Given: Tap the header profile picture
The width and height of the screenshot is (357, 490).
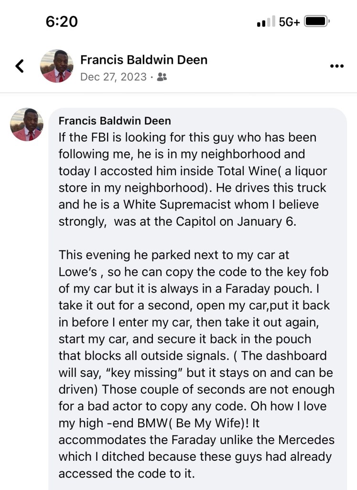Looking at the screenshot, I should pyautogui.click(x=56, y=66).
